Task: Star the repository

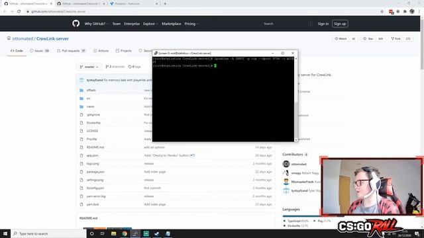Action: coord(368,38)
